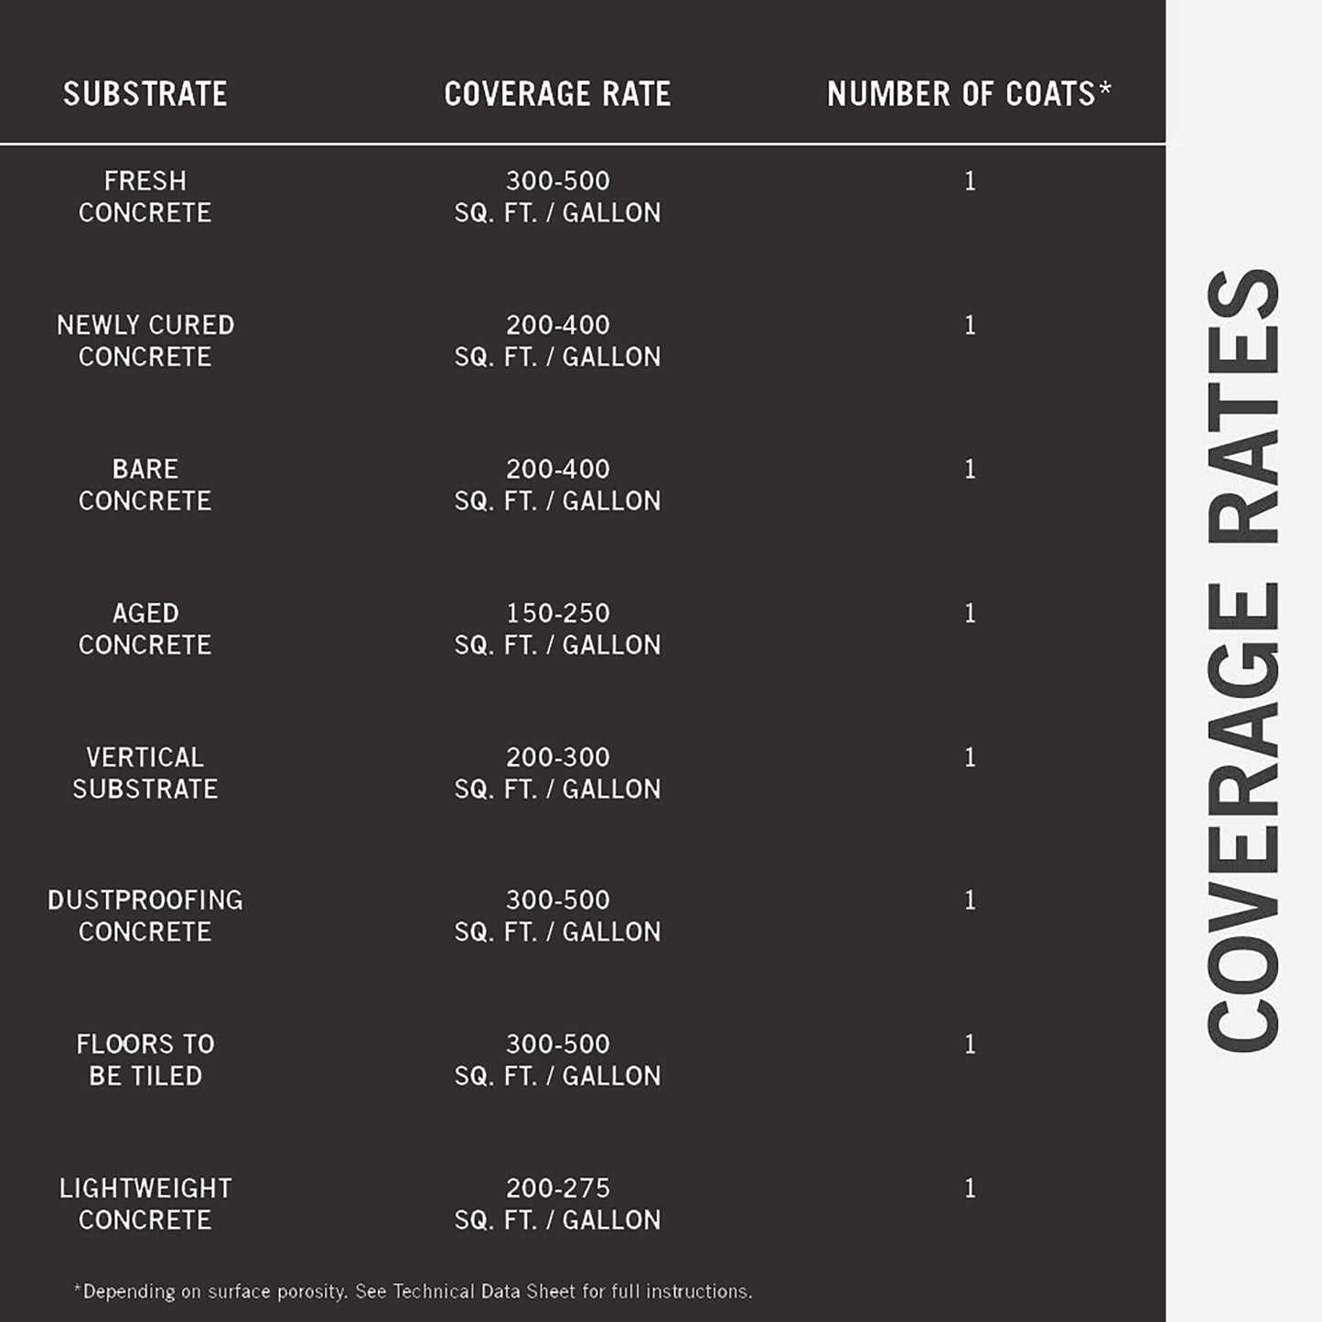Click coat count for Aged Concrete
This screenshot has width=1322, height=1322.
(970, 614)
